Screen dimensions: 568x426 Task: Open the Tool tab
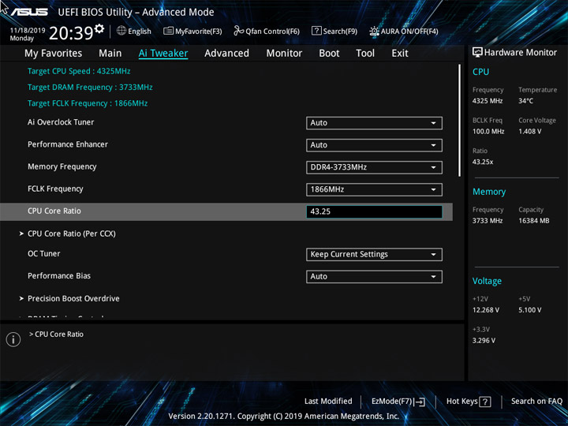pos(365,54)
